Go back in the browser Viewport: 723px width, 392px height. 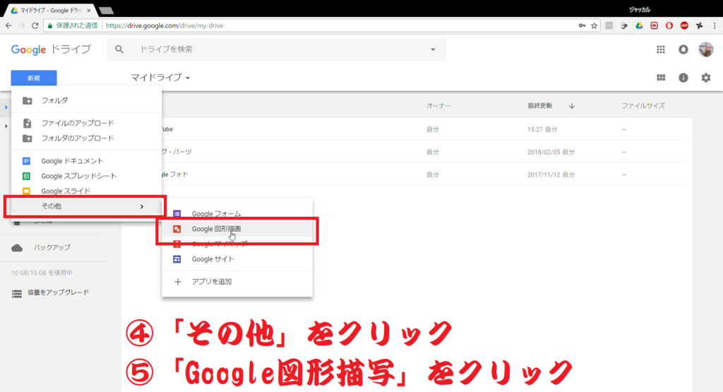click(8, 26)
